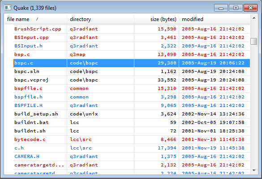Select file buildnt.bat
The width and height of the screenshot is (262, 179).
(31, 123)
